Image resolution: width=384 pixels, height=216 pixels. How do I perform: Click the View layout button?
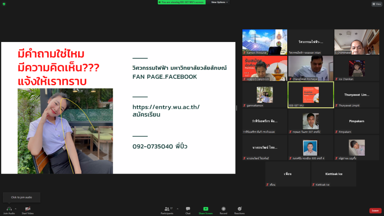(376, 4)
